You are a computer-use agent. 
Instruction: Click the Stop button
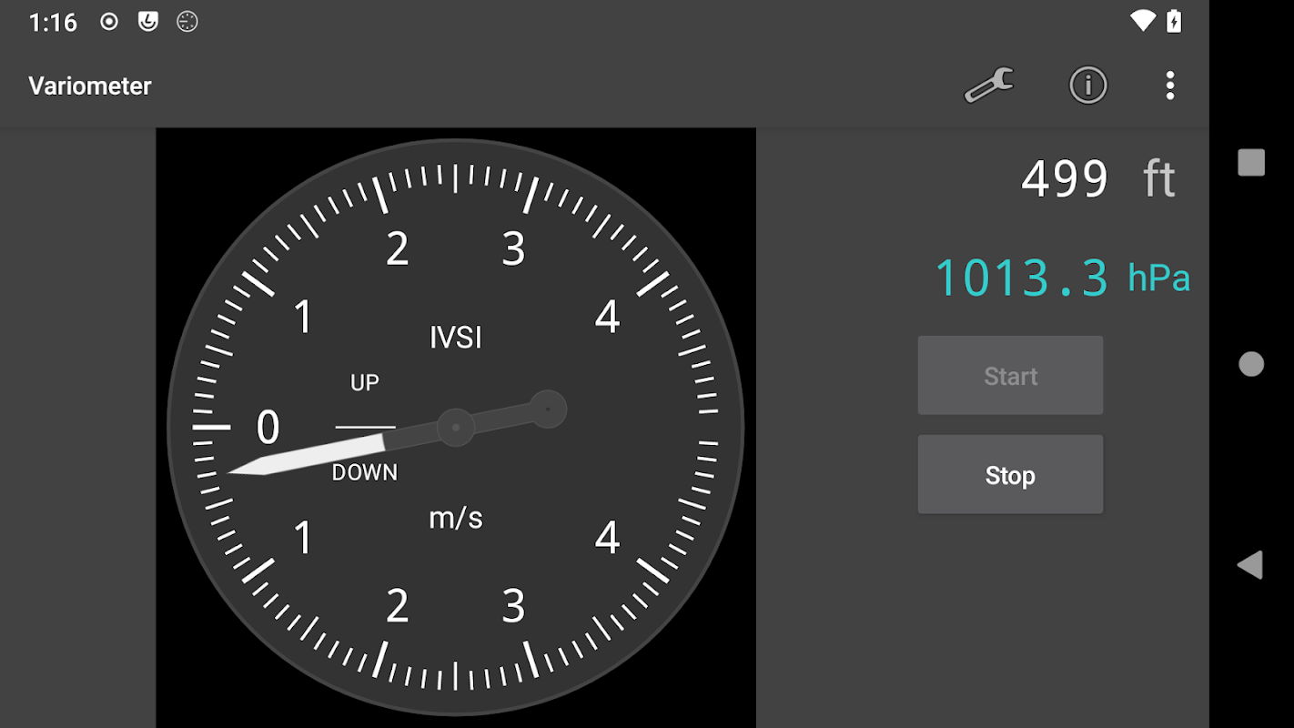click(1010, 474)
